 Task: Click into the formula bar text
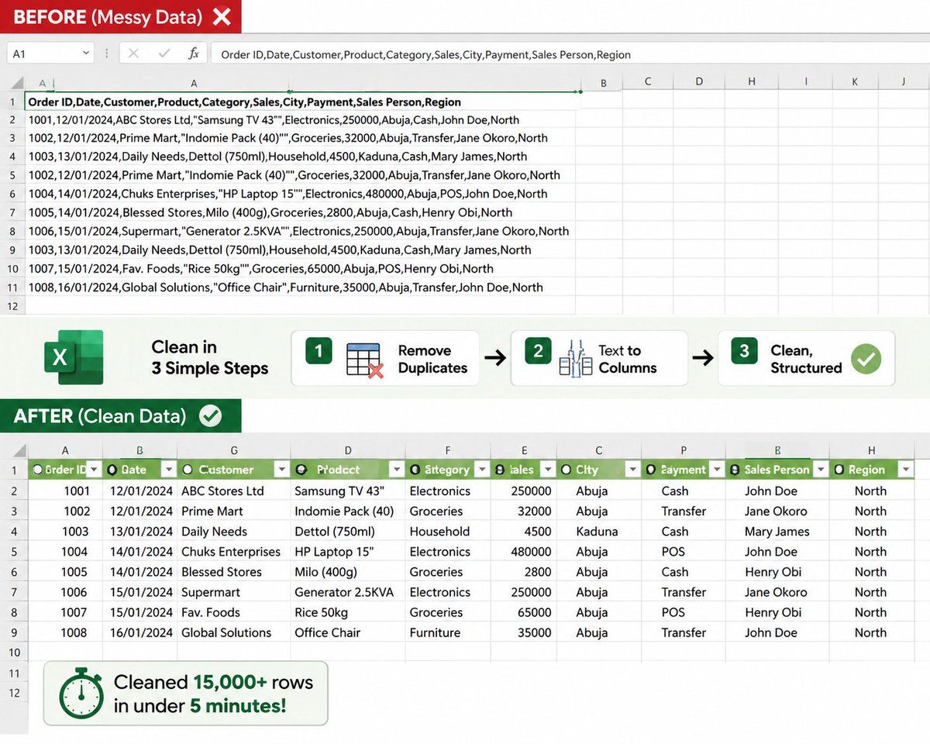pos(570,54)
